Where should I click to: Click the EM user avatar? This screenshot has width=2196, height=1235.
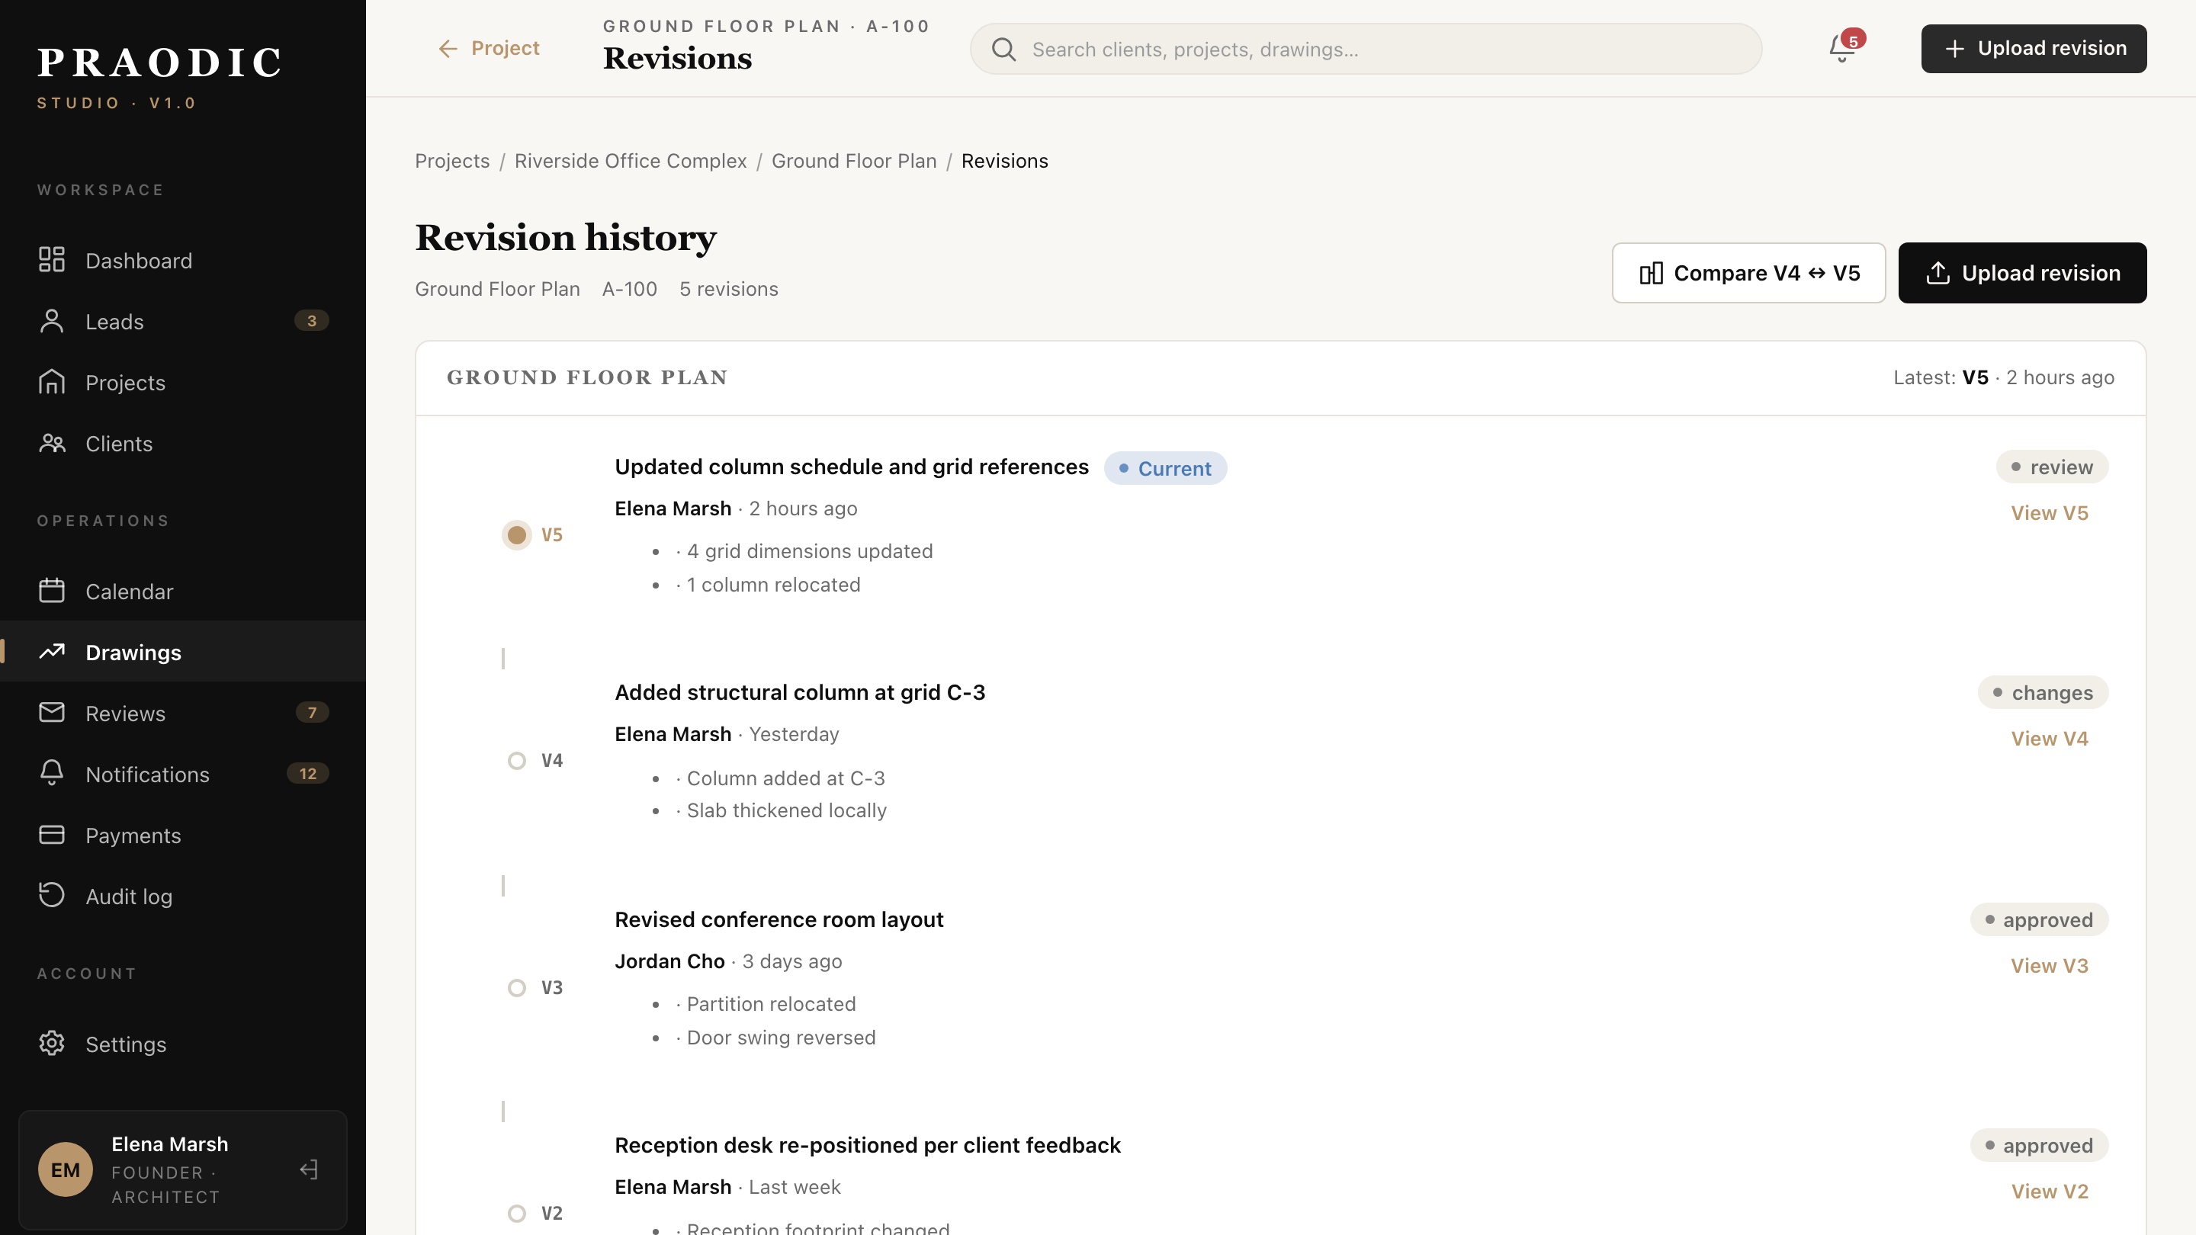pyautogui.click(x=65, y=1169)
